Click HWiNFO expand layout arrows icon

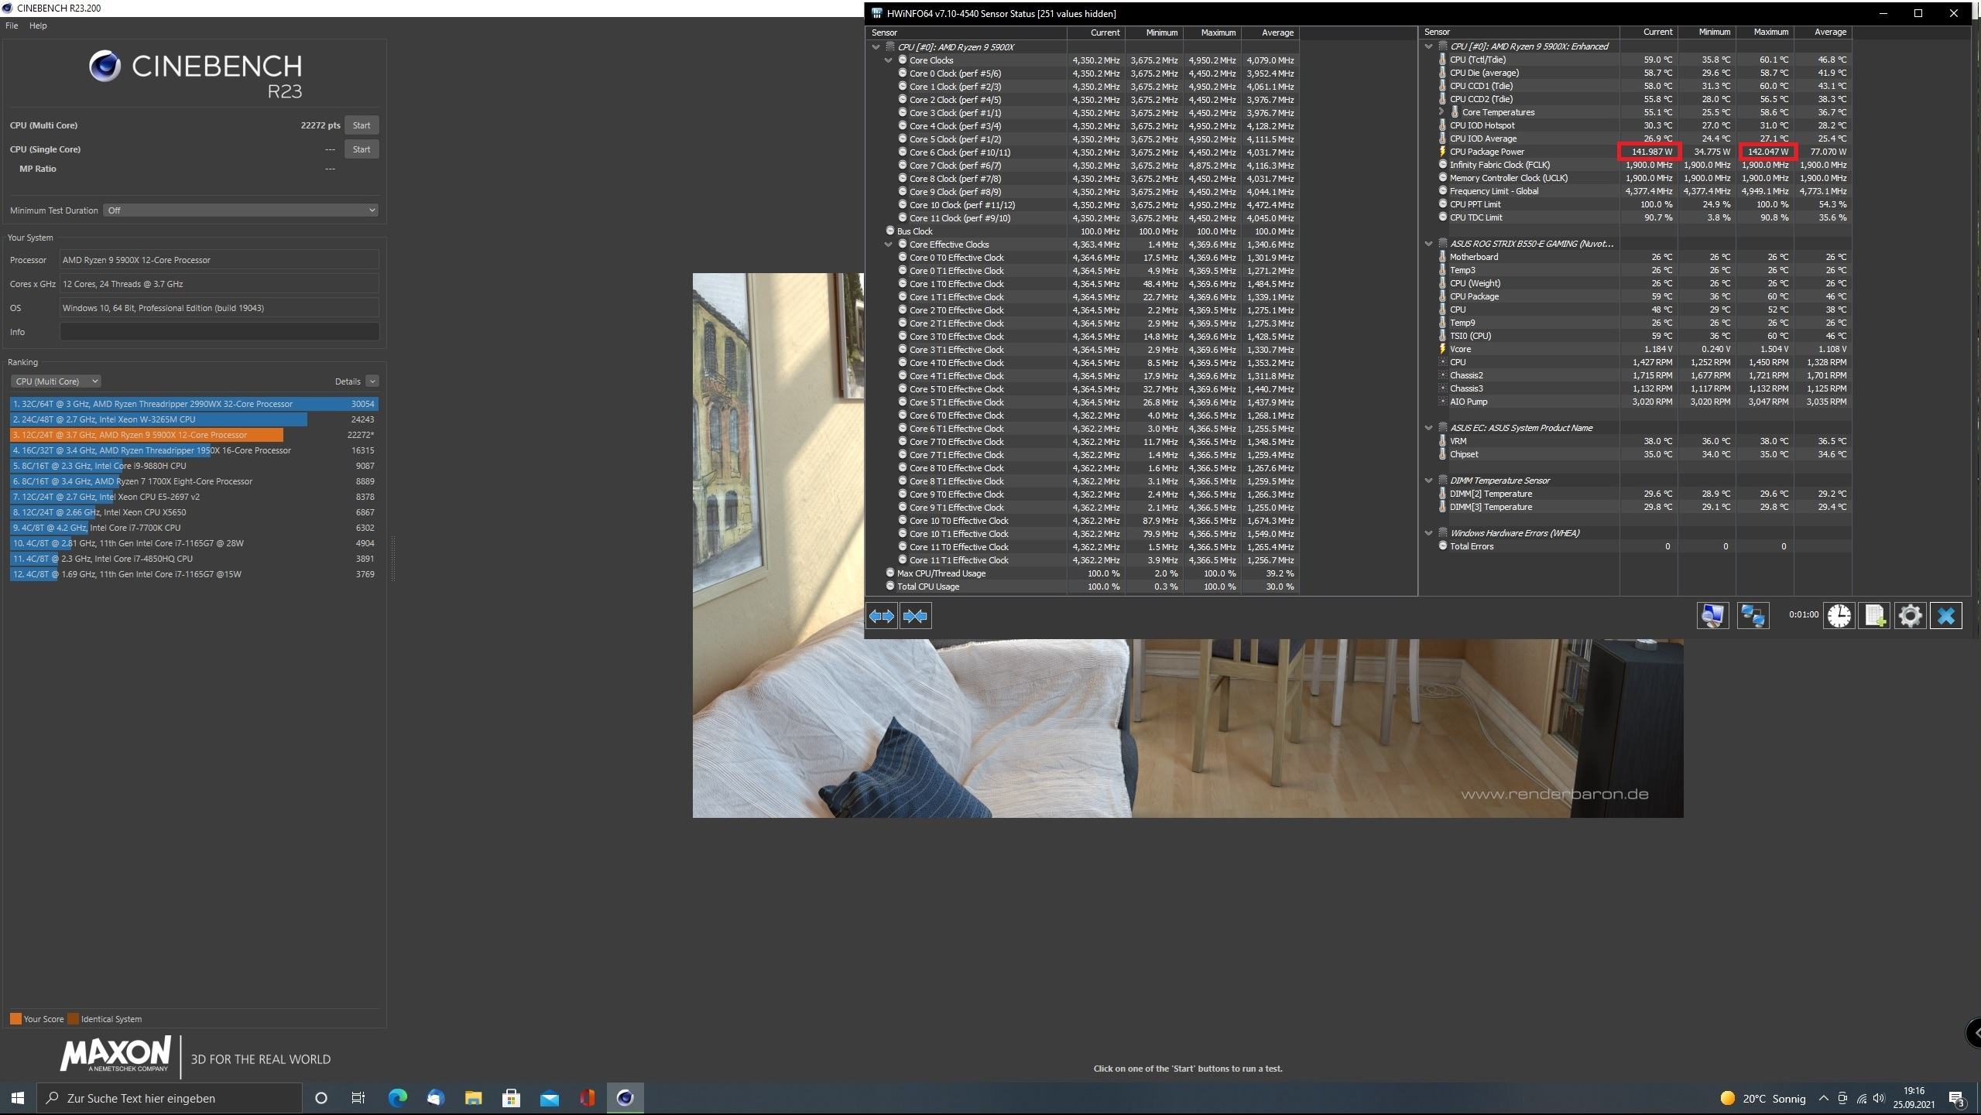[x=882, y=616]
